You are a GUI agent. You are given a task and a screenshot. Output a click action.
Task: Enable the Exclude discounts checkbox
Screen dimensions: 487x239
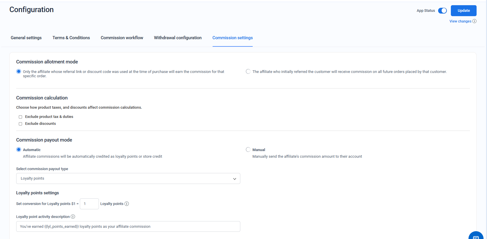(21, 124)
